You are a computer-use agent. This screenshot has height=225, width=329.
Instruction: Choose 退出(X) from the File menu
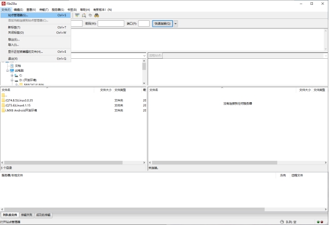click(x=36, y=59)
